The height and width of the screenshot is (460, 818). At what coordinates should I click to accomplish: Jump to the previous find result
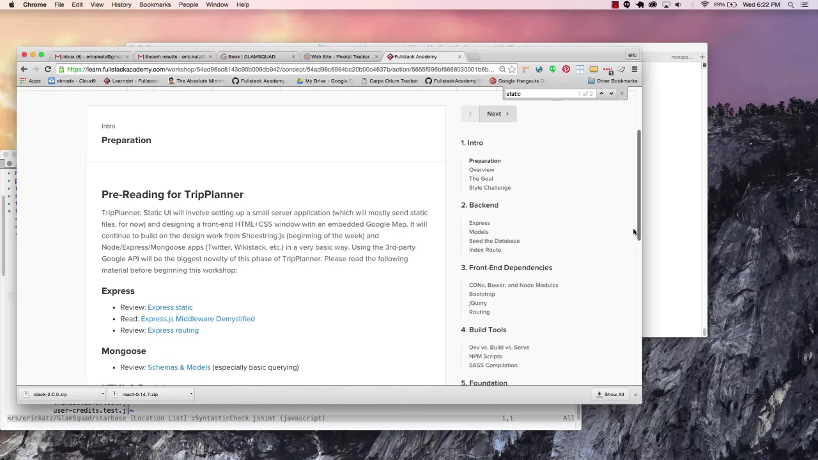tap(601, 94)
